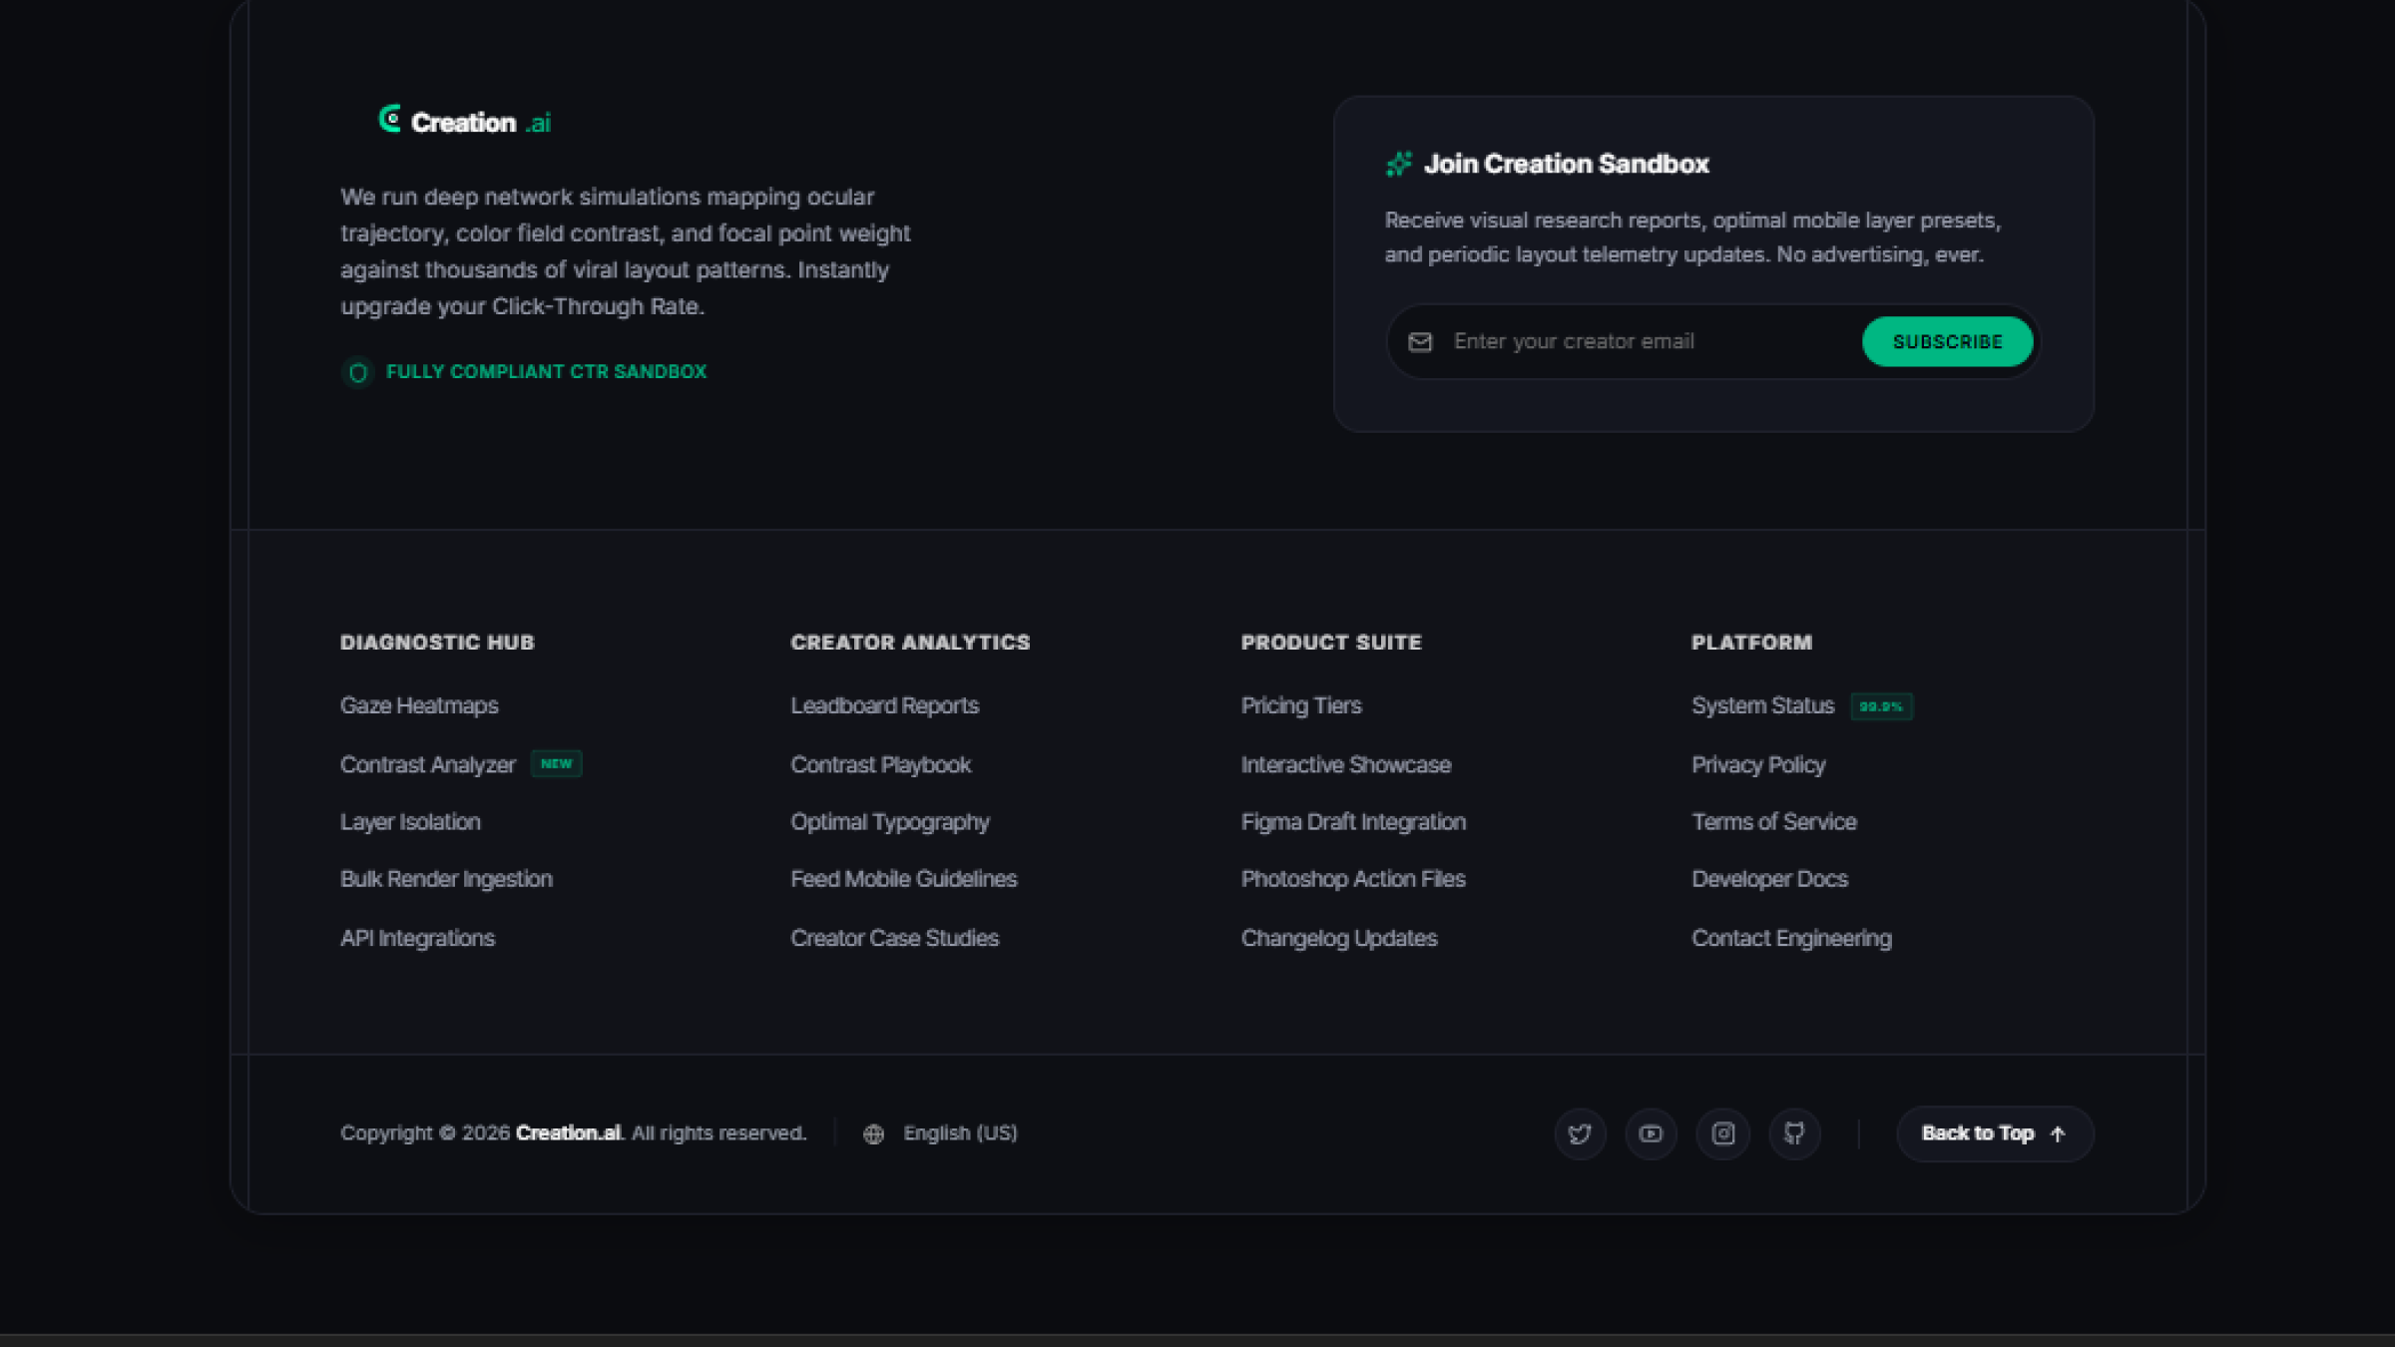Open Privacy Policy link
This screenshot has width=2395, height=1347.
pyautogui.click(x=1758, y=764)
